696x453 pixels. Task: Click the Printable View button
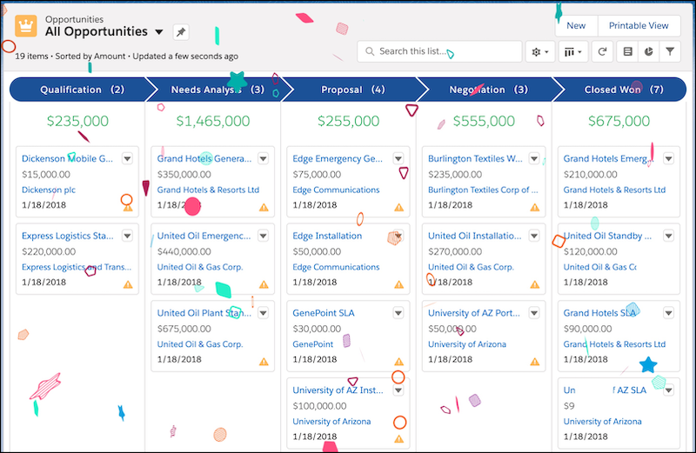pos(639,26)
